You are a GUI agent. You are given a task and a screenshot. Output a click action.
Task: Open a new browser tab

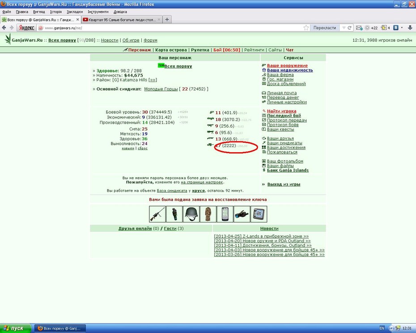tap(167, 19)
